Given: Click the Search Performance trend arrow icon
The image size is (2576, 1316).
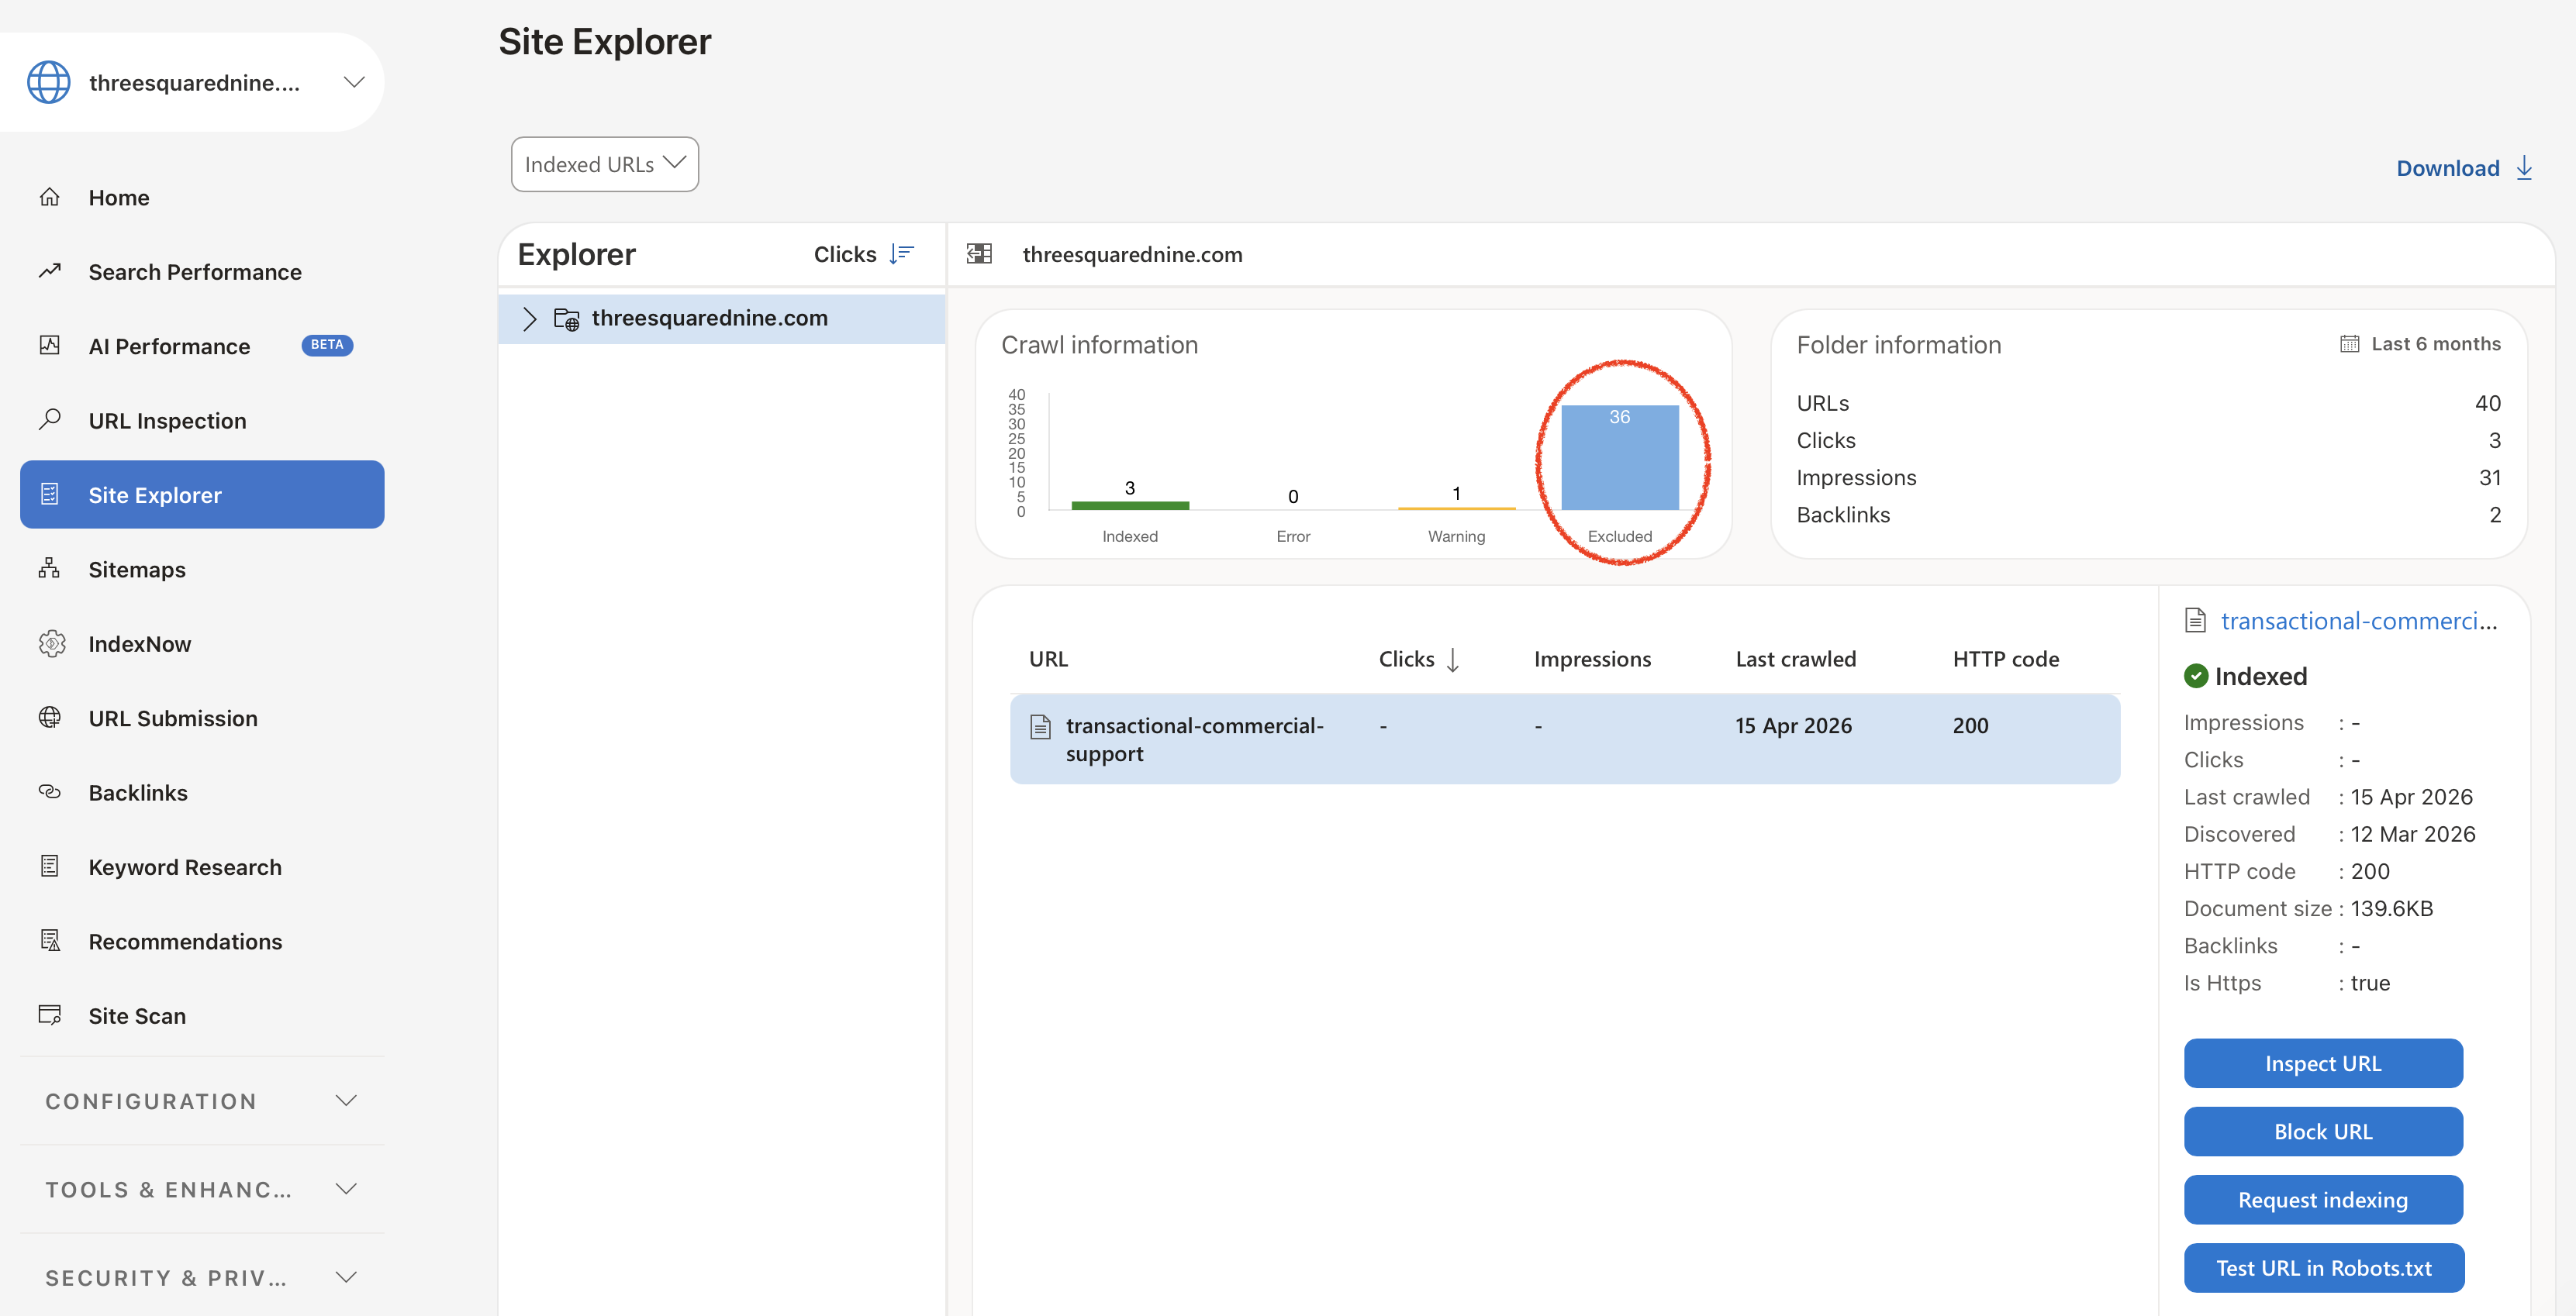Looking at the screenshot, I should pyautogui.click(x=50, y=270).
